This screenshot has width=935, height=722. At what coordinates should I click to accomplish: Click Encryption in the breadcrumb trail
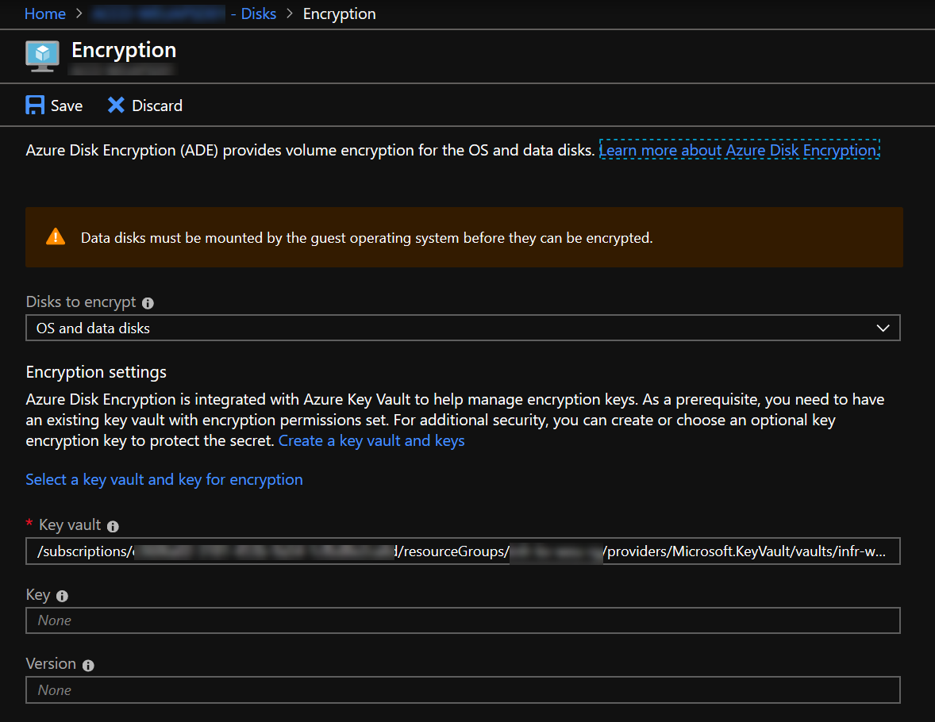tap(339, 13)
